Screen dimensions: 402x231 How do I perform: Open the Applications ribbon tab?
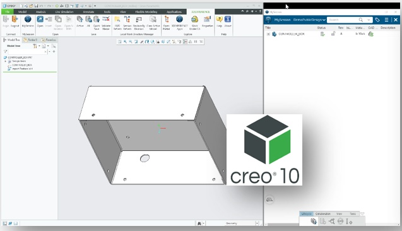pyautogui.click(x=174, y=12)
